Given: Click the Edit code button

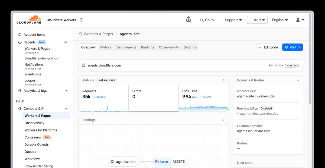Looking at the screenshot, I should coord(268,47).
